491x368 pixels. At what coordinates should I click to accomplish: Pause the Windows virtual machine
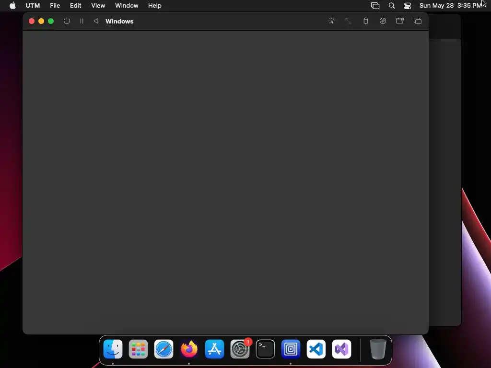(82, 21)
